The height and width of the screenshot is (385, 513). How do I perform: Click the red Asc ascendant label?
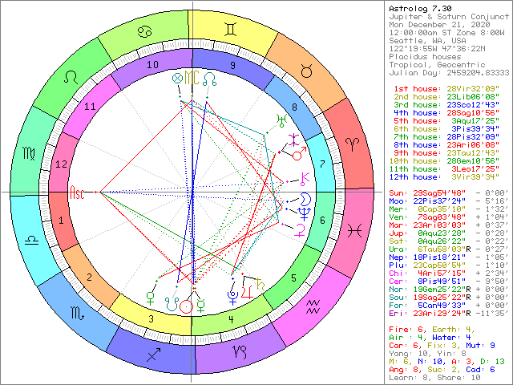[x=78, y=193]
